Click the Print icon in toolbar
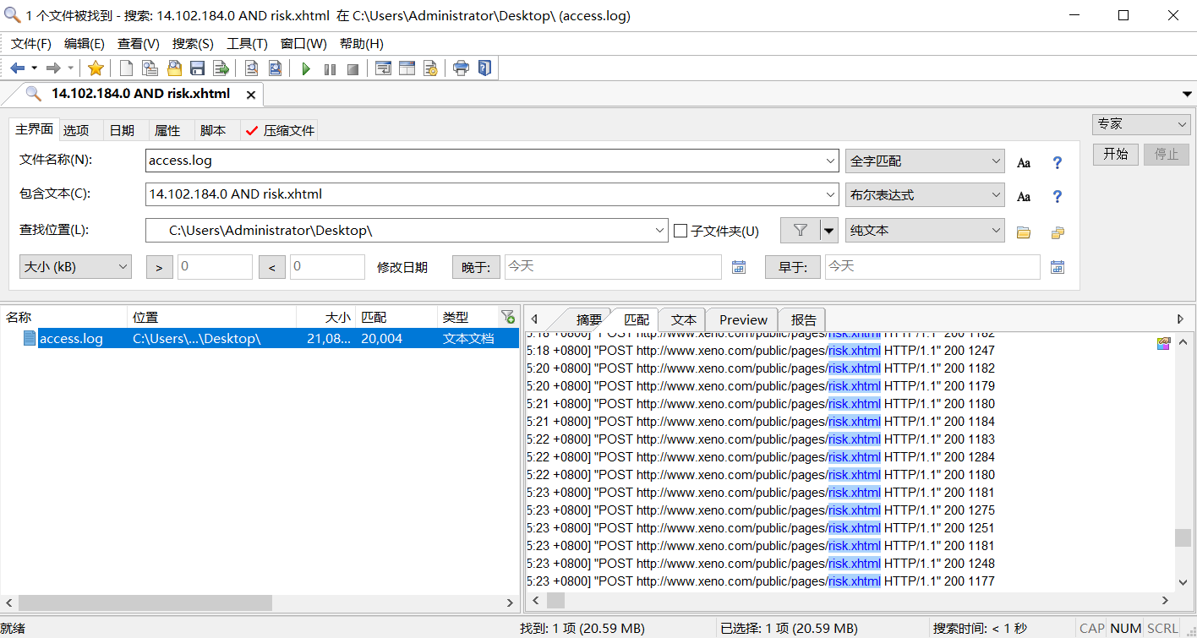This screenshot has width=1197, height=638. click(x=461, y=68)
